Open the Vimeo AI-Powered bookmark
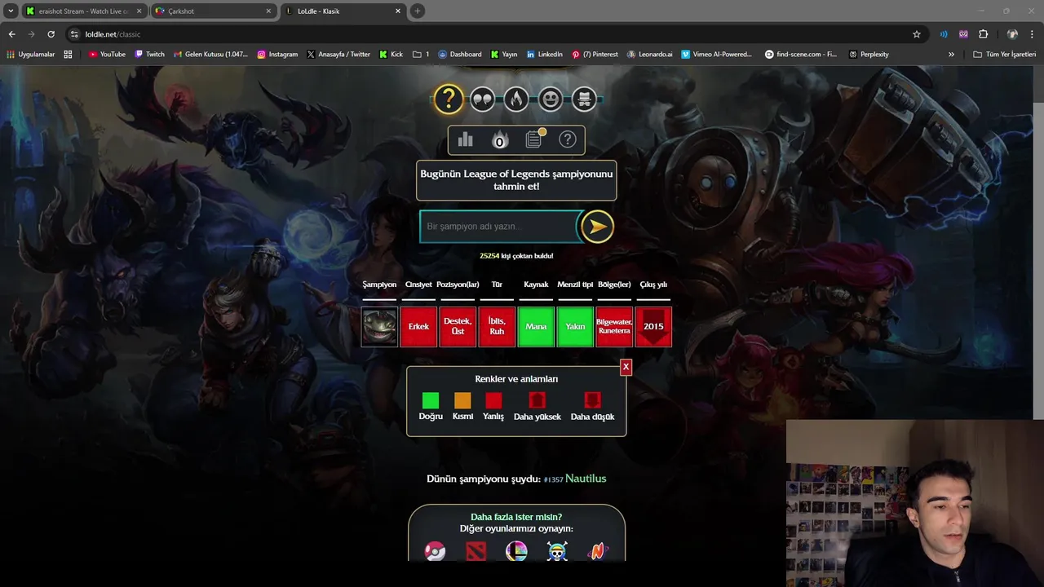Screen dimensions: 1044x587 coord(717,55)
